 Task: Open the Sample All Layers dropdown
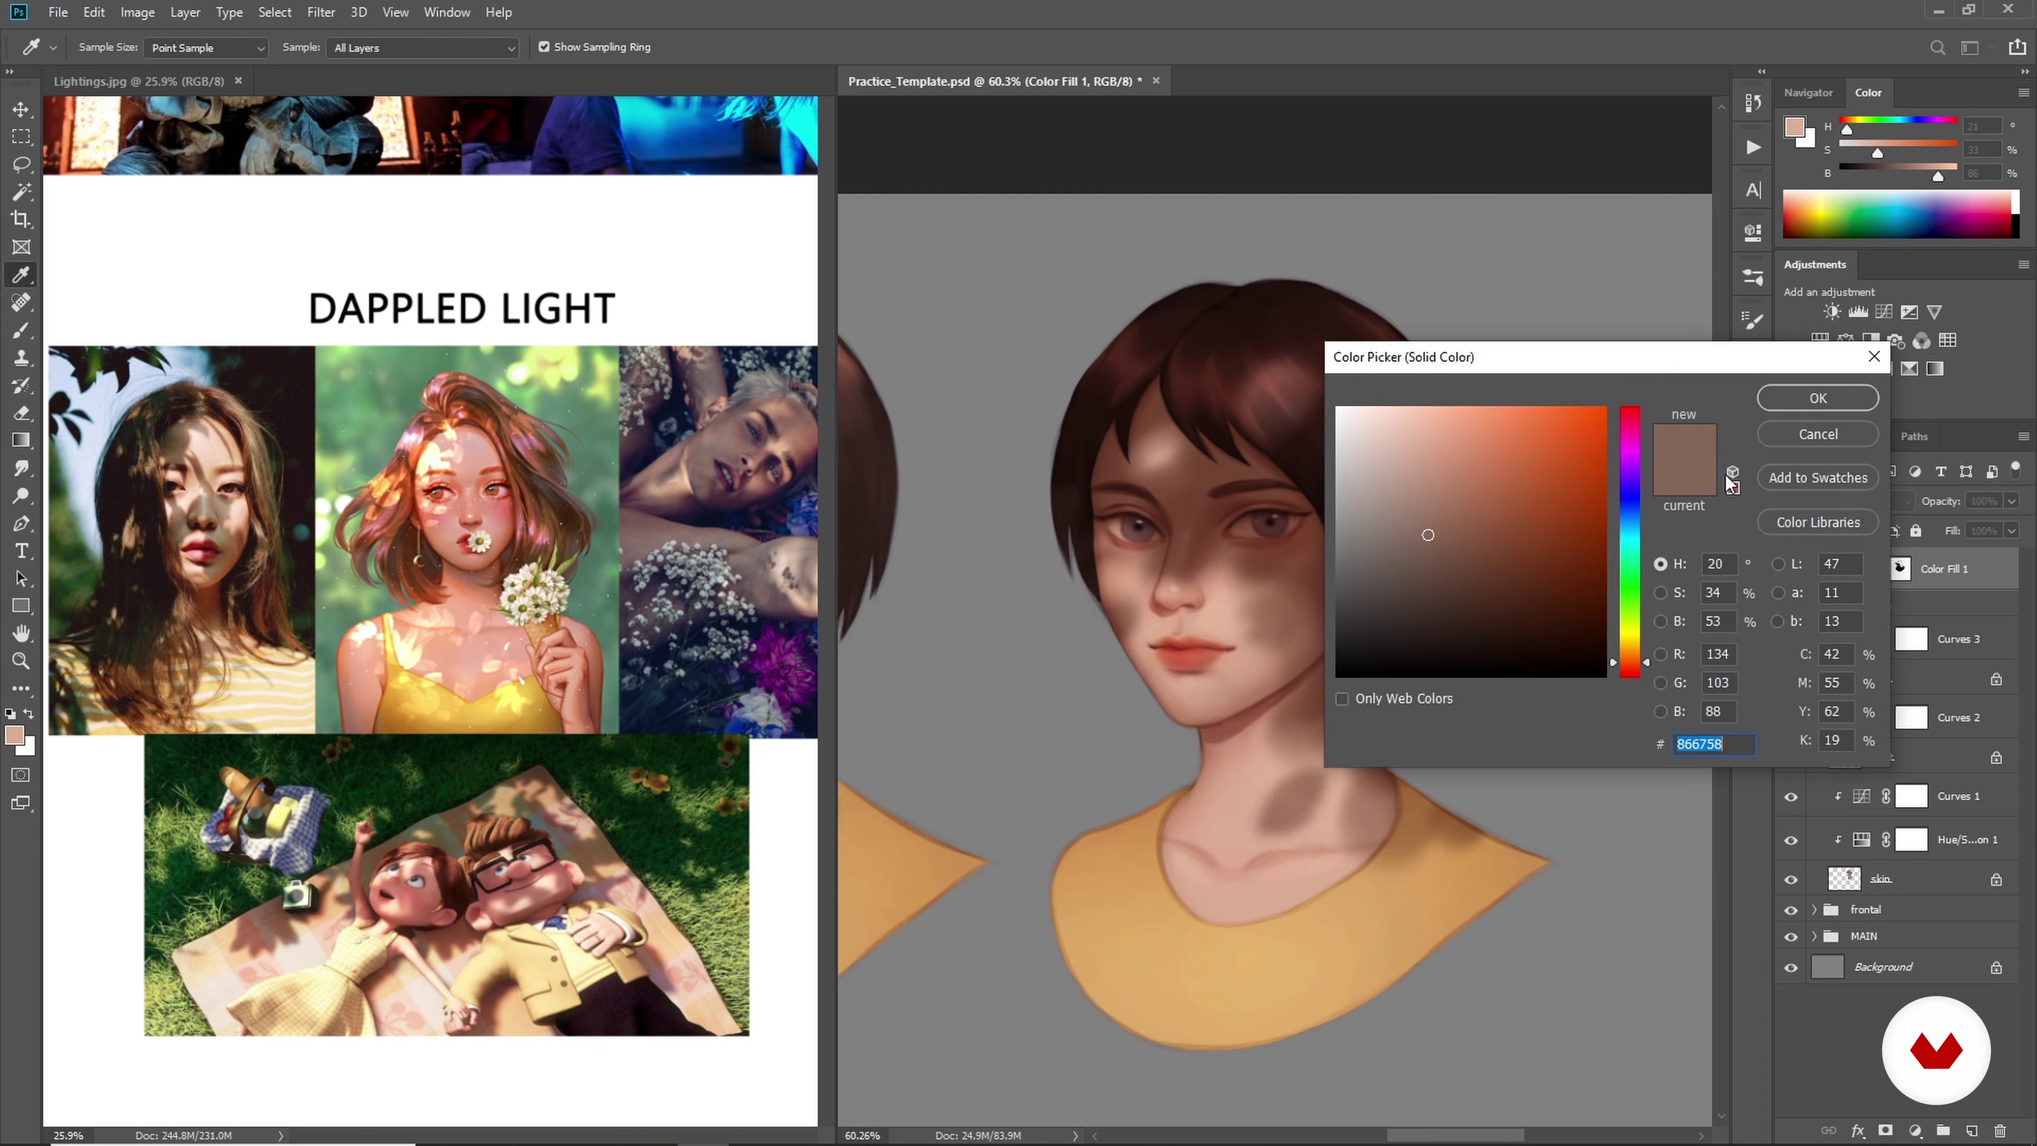click(x=422, y=48)
